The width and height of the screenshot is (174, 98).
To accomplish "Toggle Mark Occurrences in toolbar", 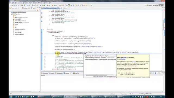I will [x=69, y=5].
